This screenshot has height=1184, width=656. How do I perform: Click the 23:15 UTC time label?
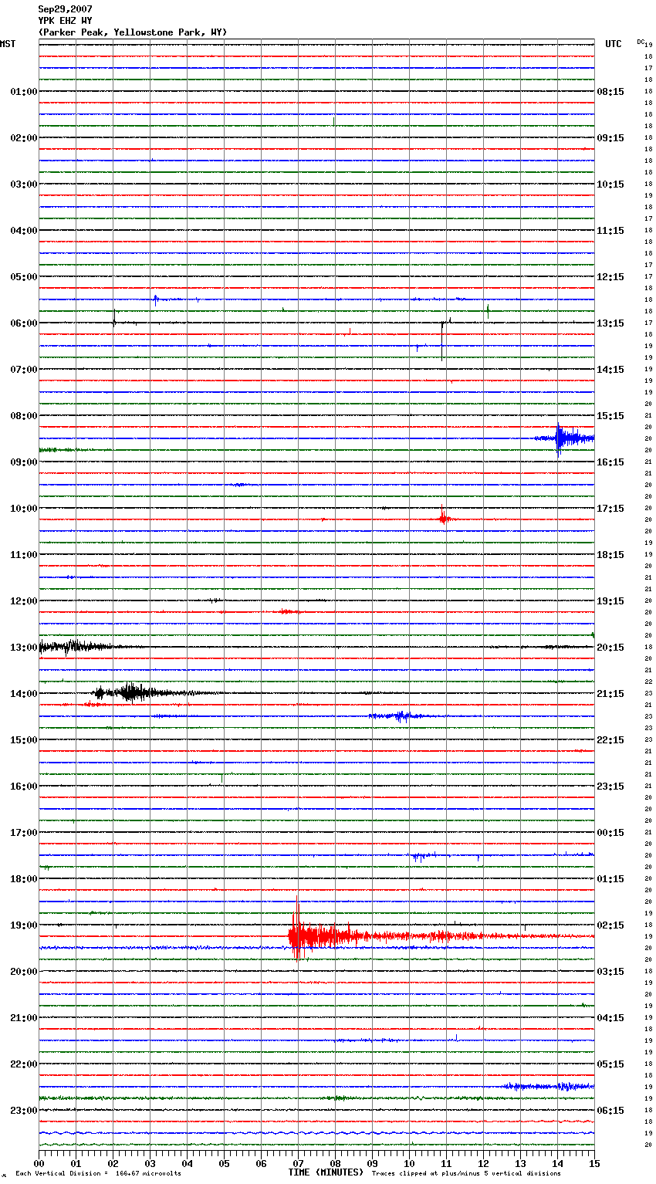610,787
